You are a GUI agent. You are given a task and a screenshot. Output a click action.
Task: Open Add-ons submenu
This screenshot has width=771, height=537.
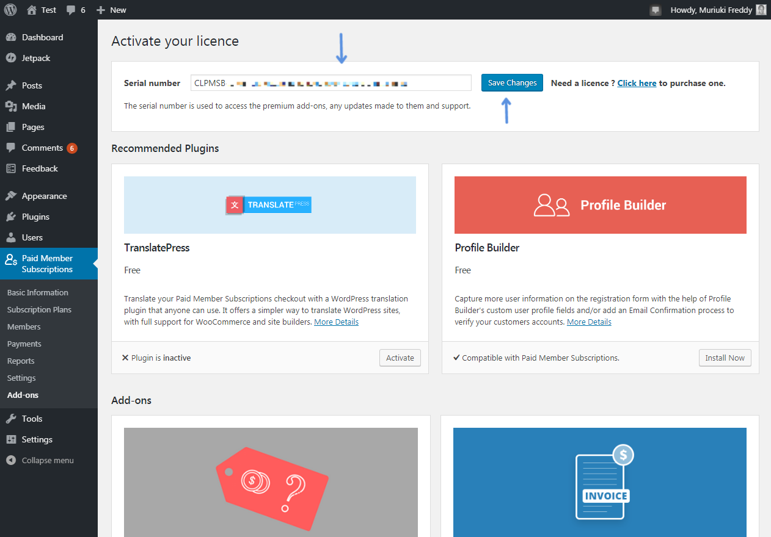(23, 395)
